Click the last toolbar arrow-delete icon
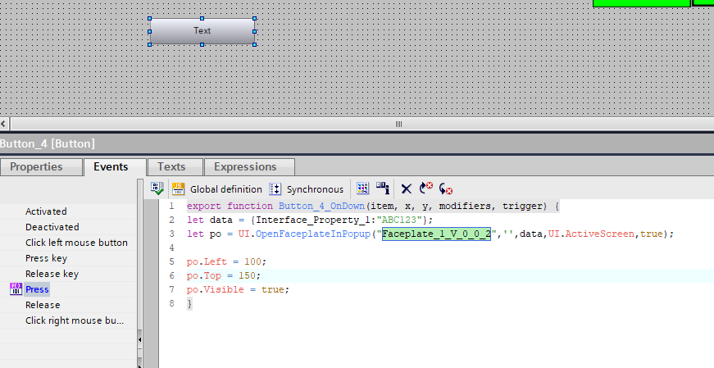The width and height of the screenshot is (714, 368). coord(446,189)
